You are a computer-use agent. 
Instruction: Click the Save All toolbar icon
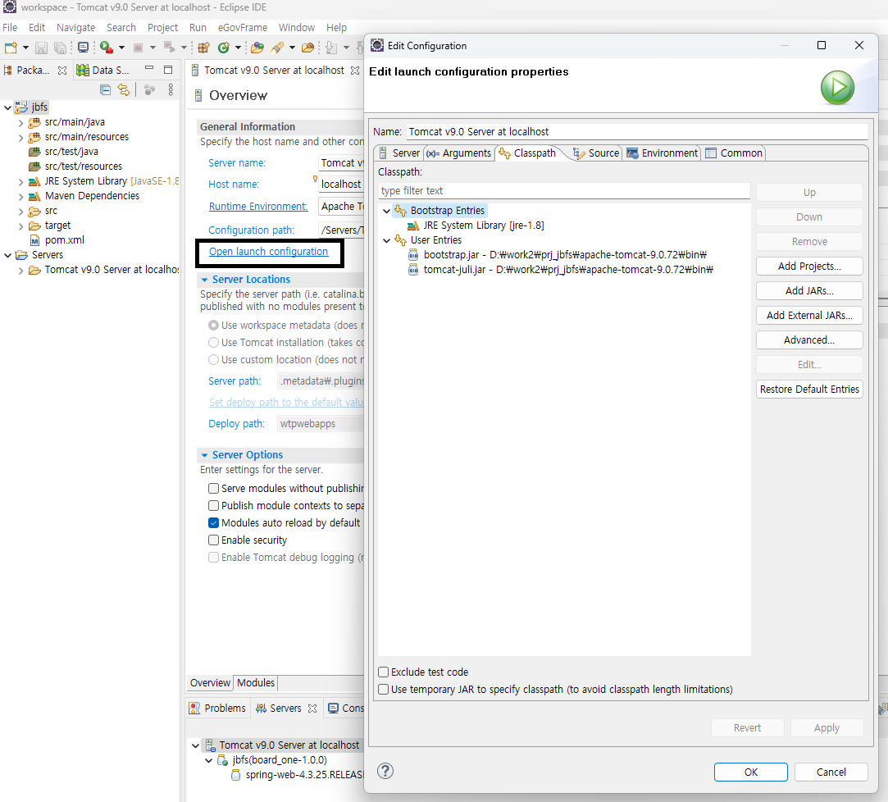click(x=60, y=48)
